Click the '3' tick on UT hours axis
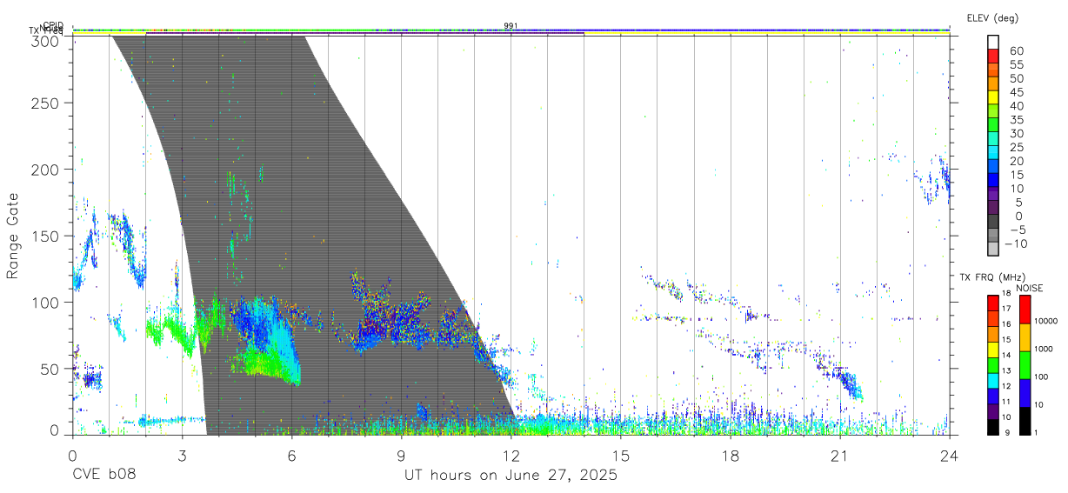 (x=182, y=455)
